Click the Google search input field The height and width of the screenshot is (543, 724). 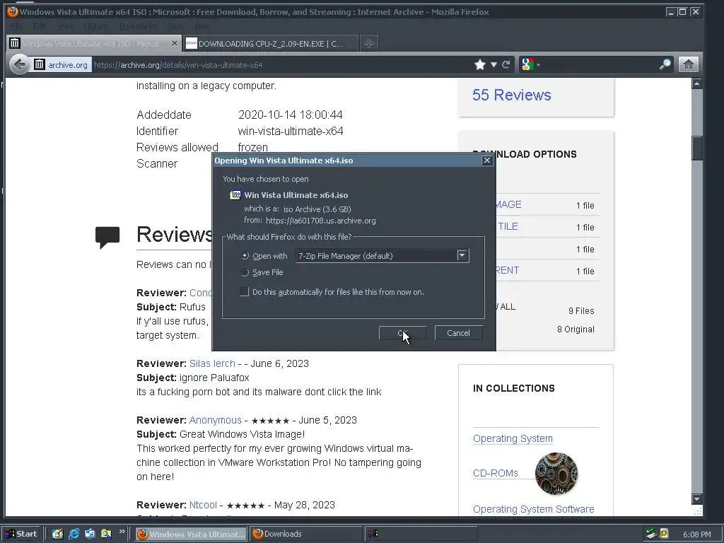598,64
